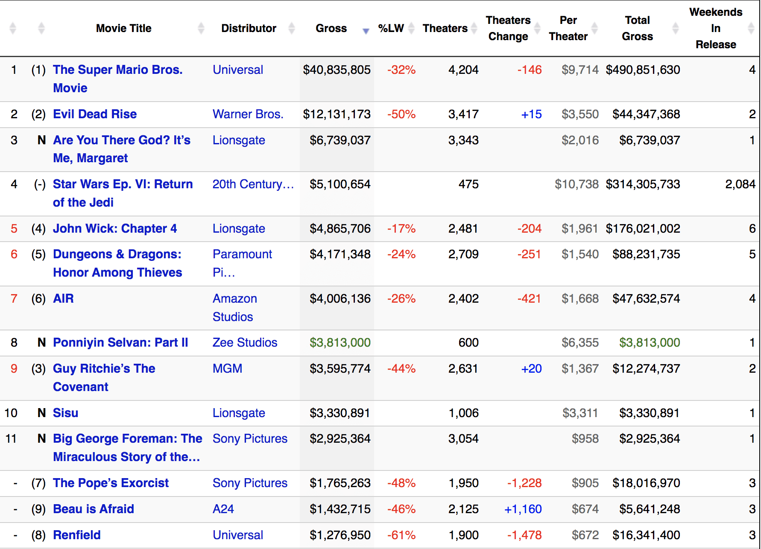Click sort arrows next to Total Gross header
This screenshot has width=761, height=549.
click(676, 28)
